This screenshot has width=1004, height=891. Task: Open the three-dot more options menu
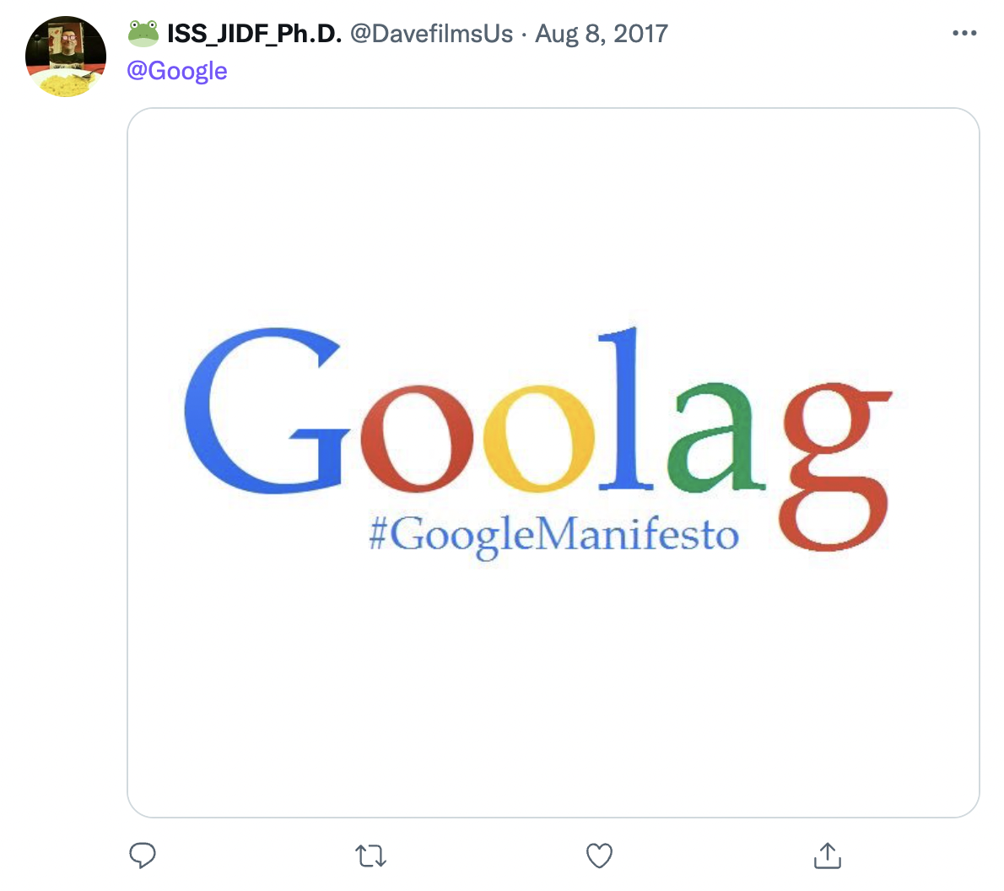pyautogui.click(x=964, y=34)
